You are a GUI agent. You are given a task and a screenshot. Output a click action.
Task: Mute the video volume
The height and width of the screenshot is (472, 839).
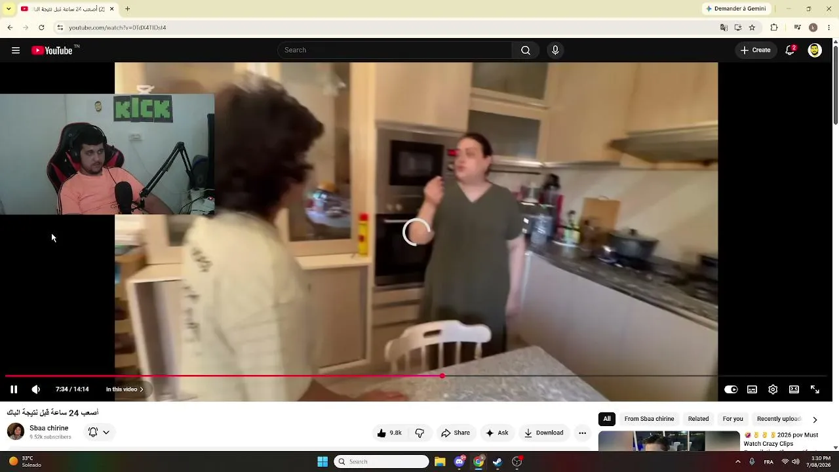36,389
